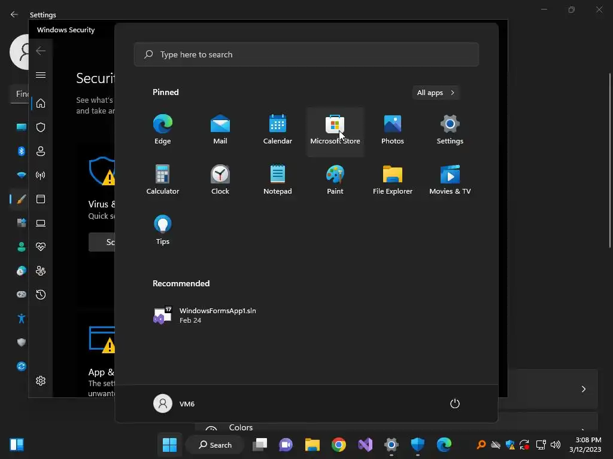
Task: Click the Windows Start button on taskbar
Action: 169,445
